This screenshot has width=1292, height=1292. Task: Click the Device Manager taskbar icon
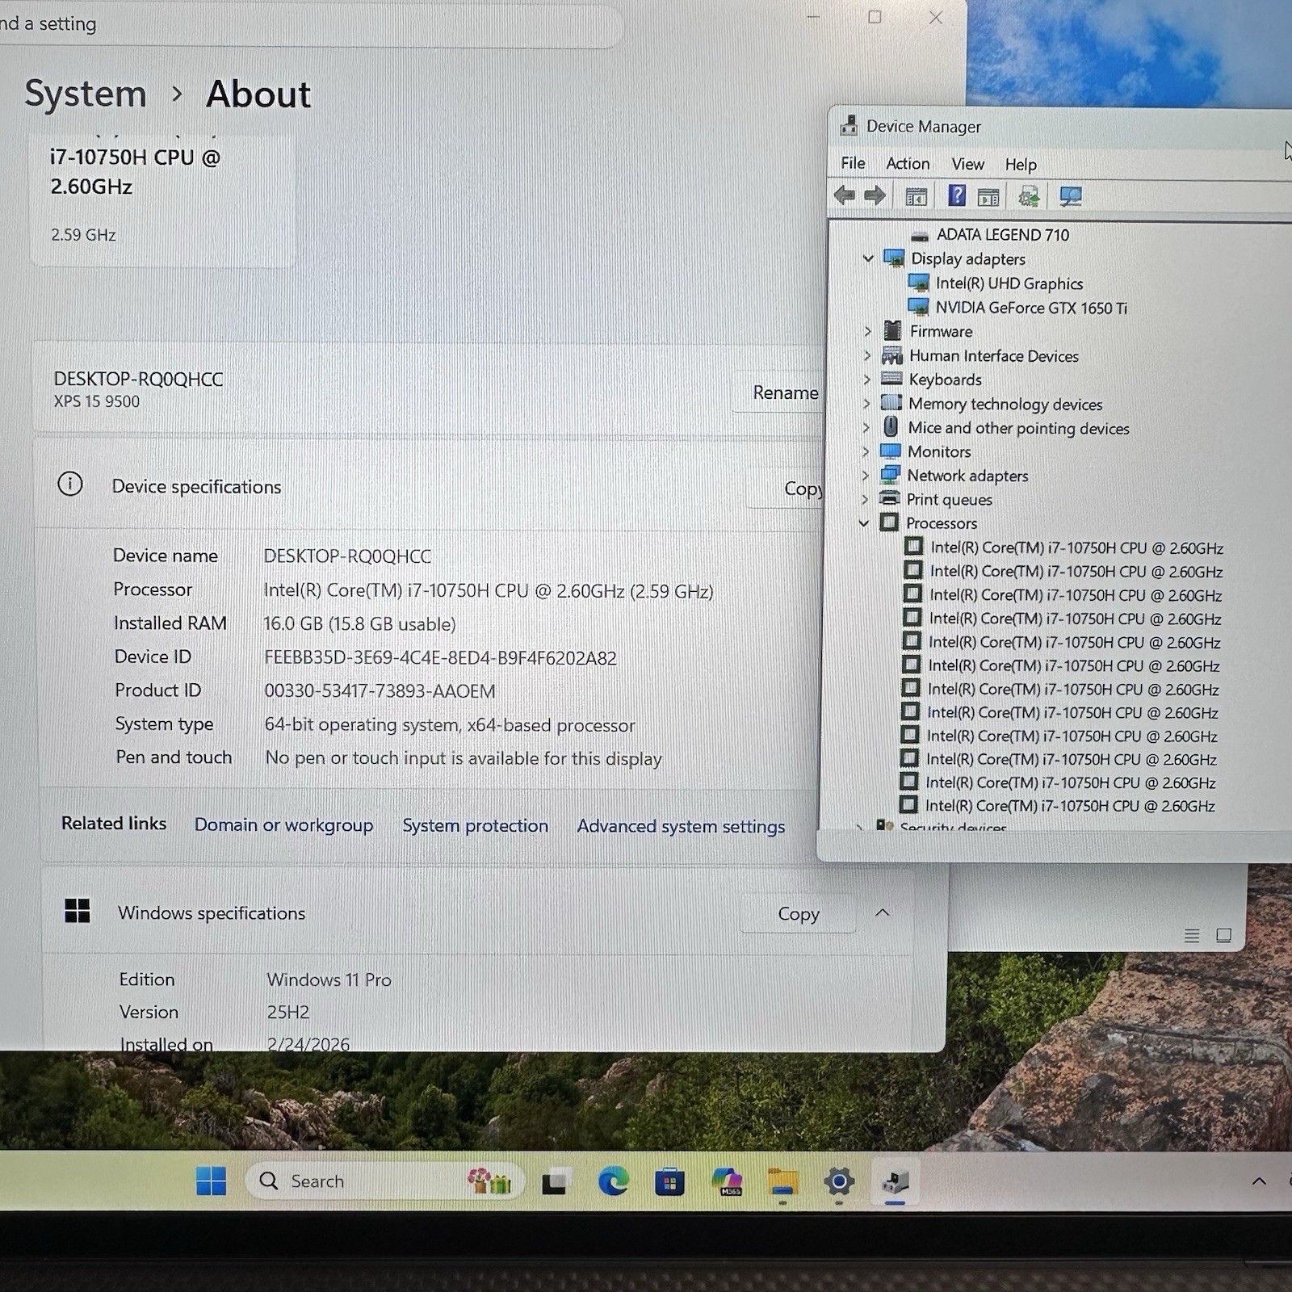point(896,1182)
